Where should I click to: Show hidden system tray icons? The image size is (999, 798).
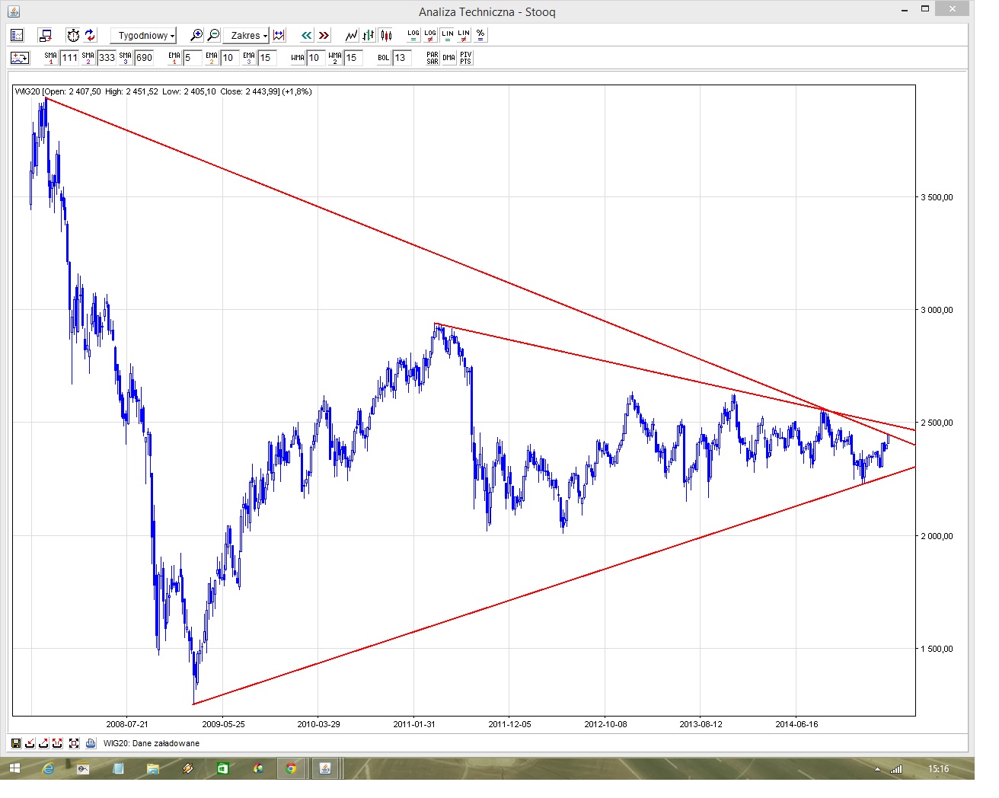pos(877,770)
